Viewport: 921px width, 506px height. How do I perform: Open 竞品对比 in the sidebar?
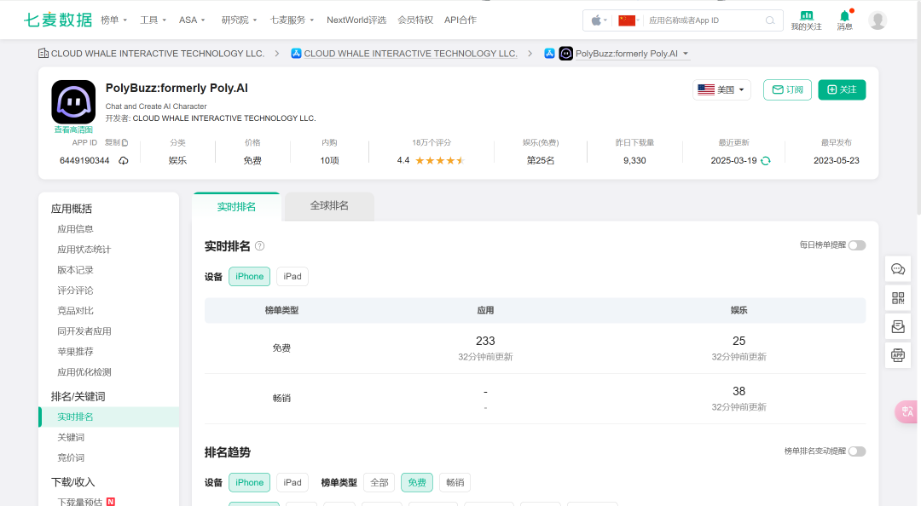[75, 311]
